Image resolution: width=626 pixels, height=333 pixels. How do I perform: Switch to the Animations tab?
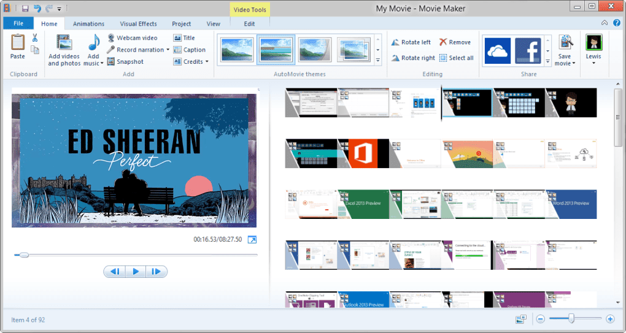(88, 23)
